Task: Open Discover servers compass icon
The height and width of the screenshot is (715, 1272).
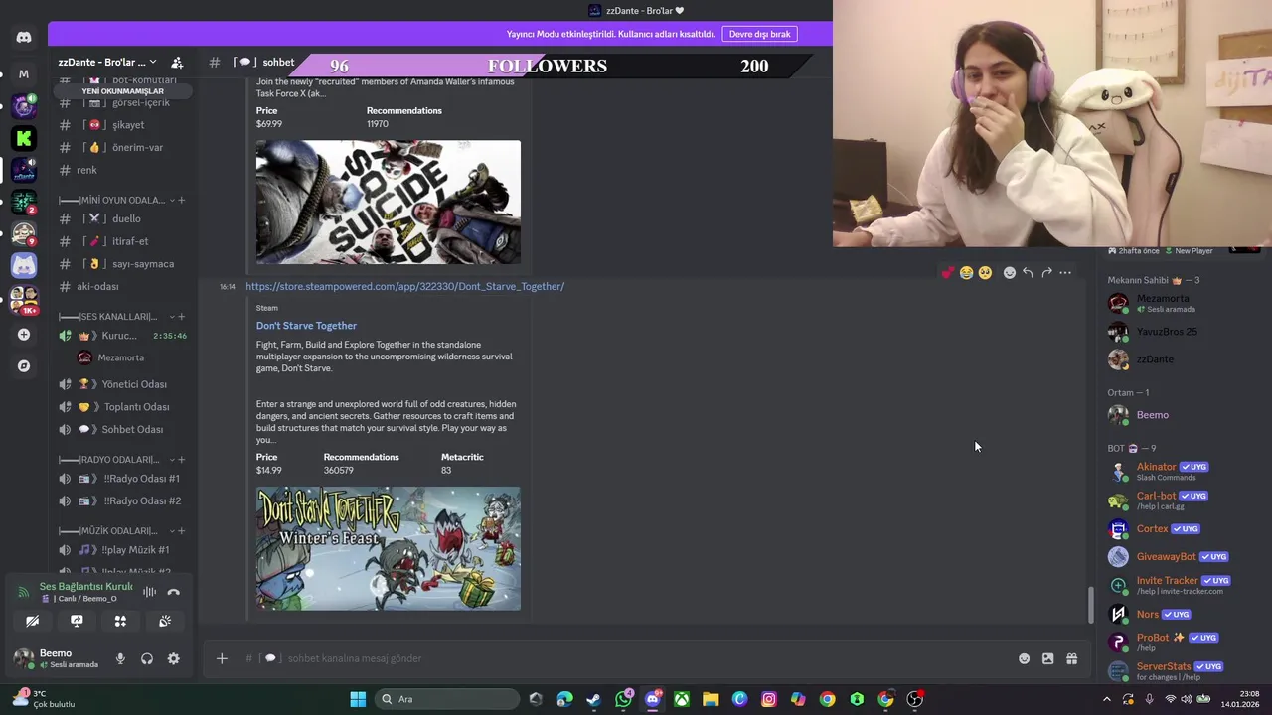Action: coord(24,366)
